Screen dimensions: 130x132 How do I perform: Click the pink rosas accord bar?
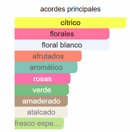[42, 79]
